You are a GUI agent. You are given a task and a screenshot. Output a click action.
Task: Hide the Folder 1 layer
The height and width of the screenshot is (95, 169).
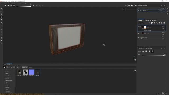pos(138,27)
